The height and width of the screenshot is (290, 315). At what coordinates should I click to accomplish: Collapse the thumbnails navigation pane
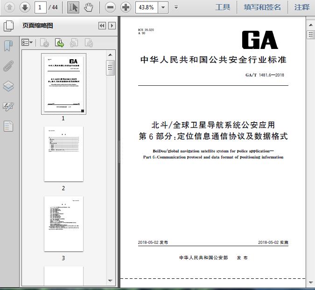tap(102, 26)
